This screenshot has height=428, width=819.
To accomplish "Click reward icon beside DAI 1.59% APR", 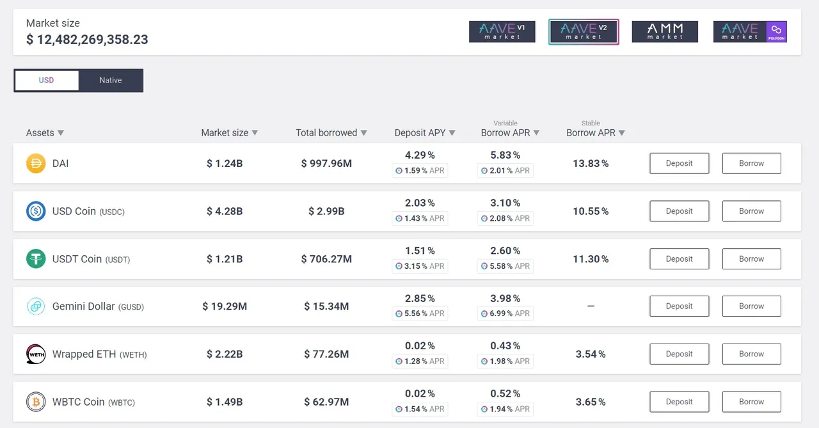I will [x=399, y=171].
